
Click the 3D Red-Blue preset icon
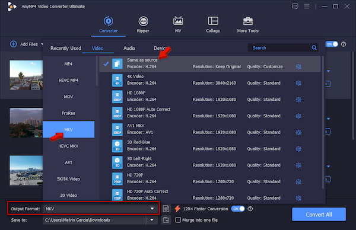[117, 146]
